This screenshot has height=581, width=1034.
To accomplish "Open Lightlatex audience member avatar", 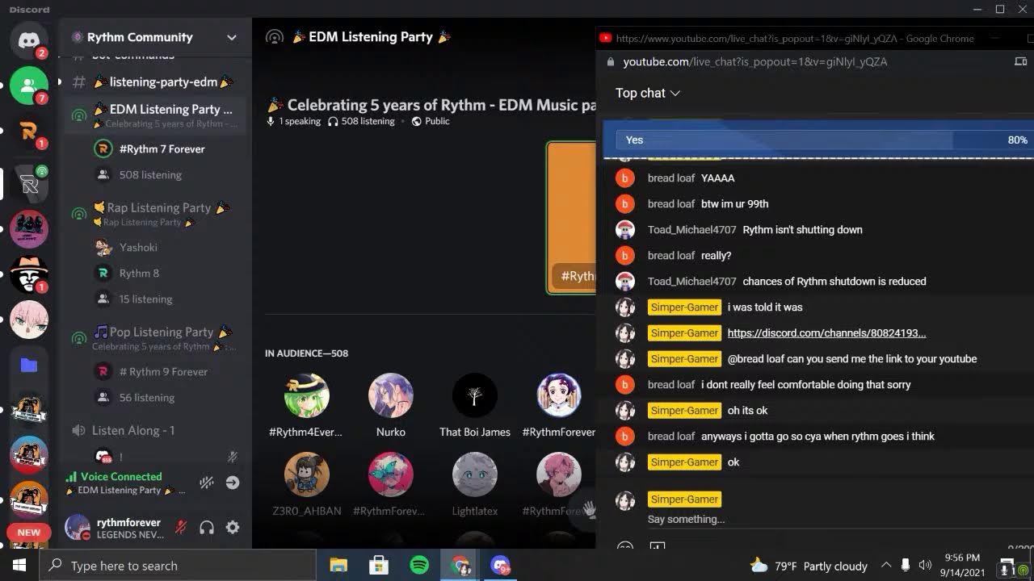I will [475, 474].
